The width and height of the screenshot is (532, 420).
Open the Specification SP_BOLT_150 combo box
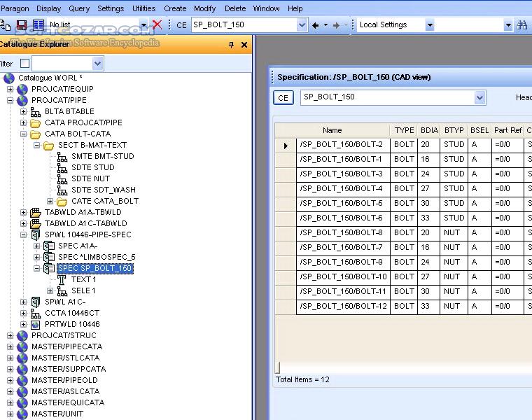pos(479,98)
